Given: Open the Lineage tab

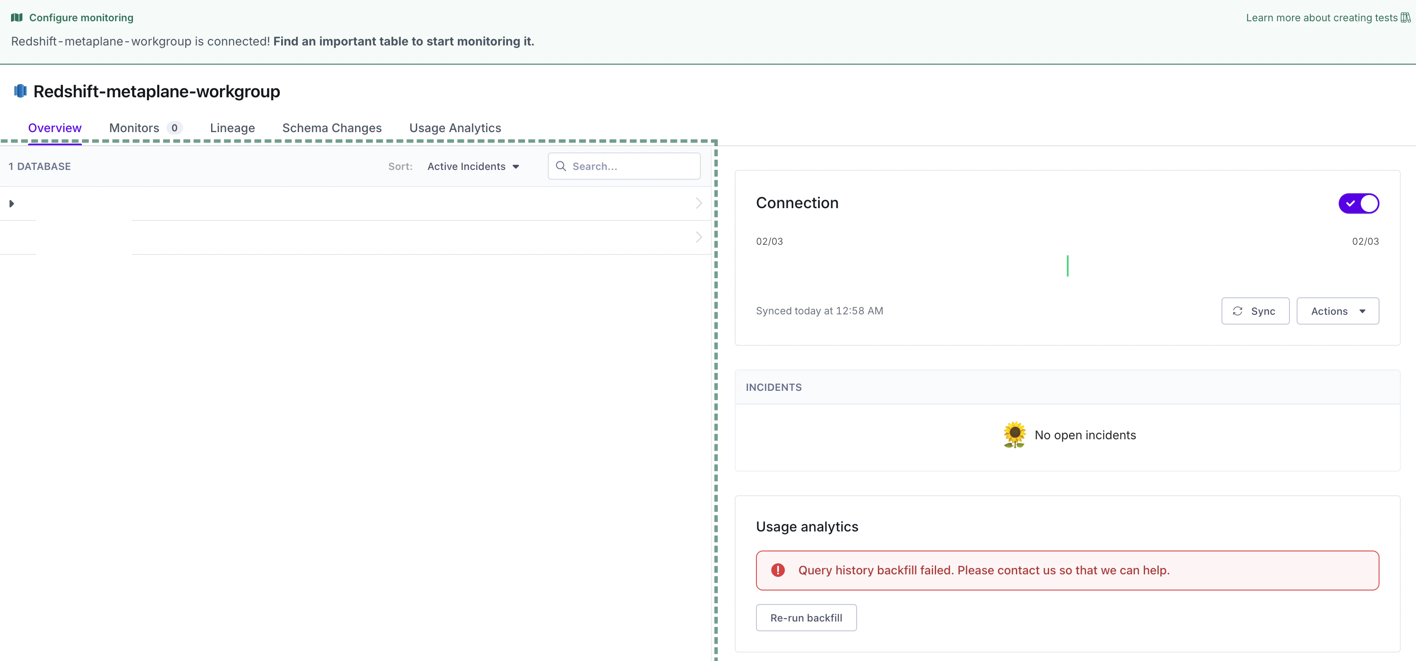Looking at the screenshot, I should pyautogui.click(x=232, y=128).
